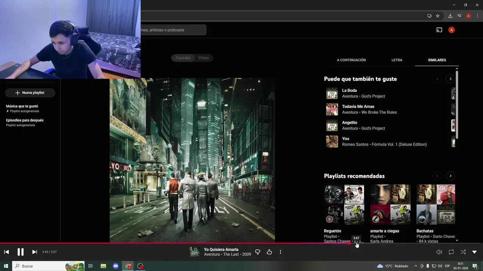Open the cast to device icon
The image size is (483, 271).
[439, 30]
